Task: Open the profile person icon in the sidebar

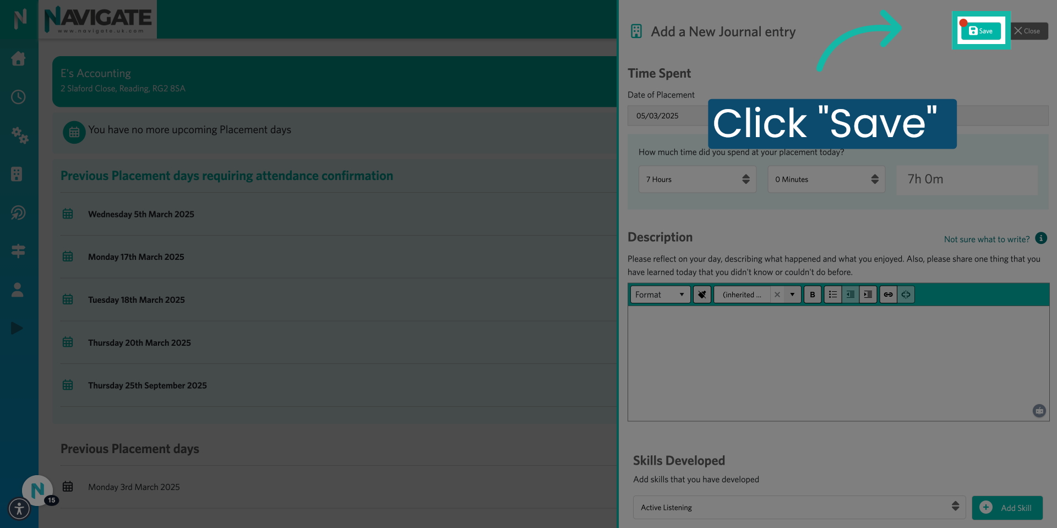Action: click(x=17, y=290)
